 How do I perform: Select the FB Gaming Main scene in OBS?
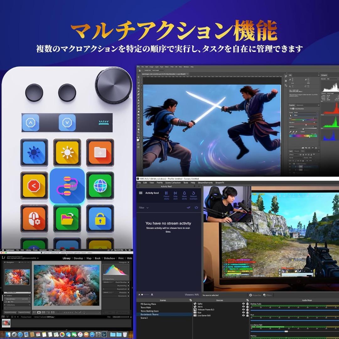148,304
